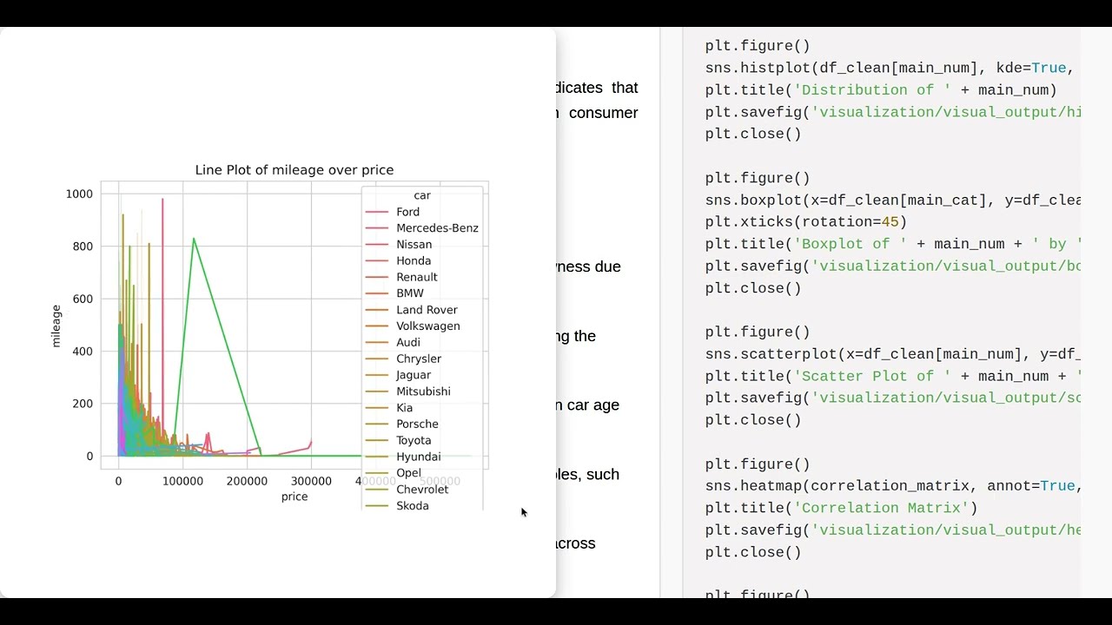
Task: Click the '800' y-axis tick label
Action: (x=83, y=247)
